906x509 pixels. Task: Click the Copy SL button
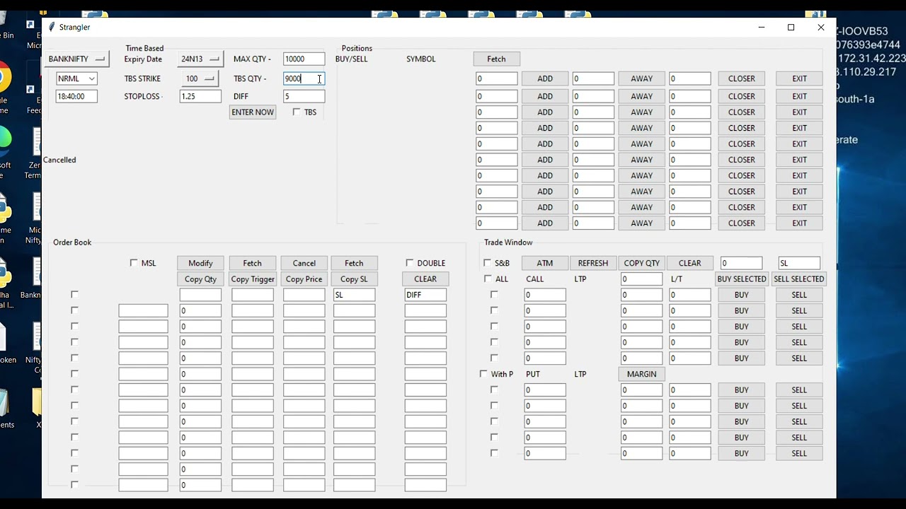pos(354,279)
